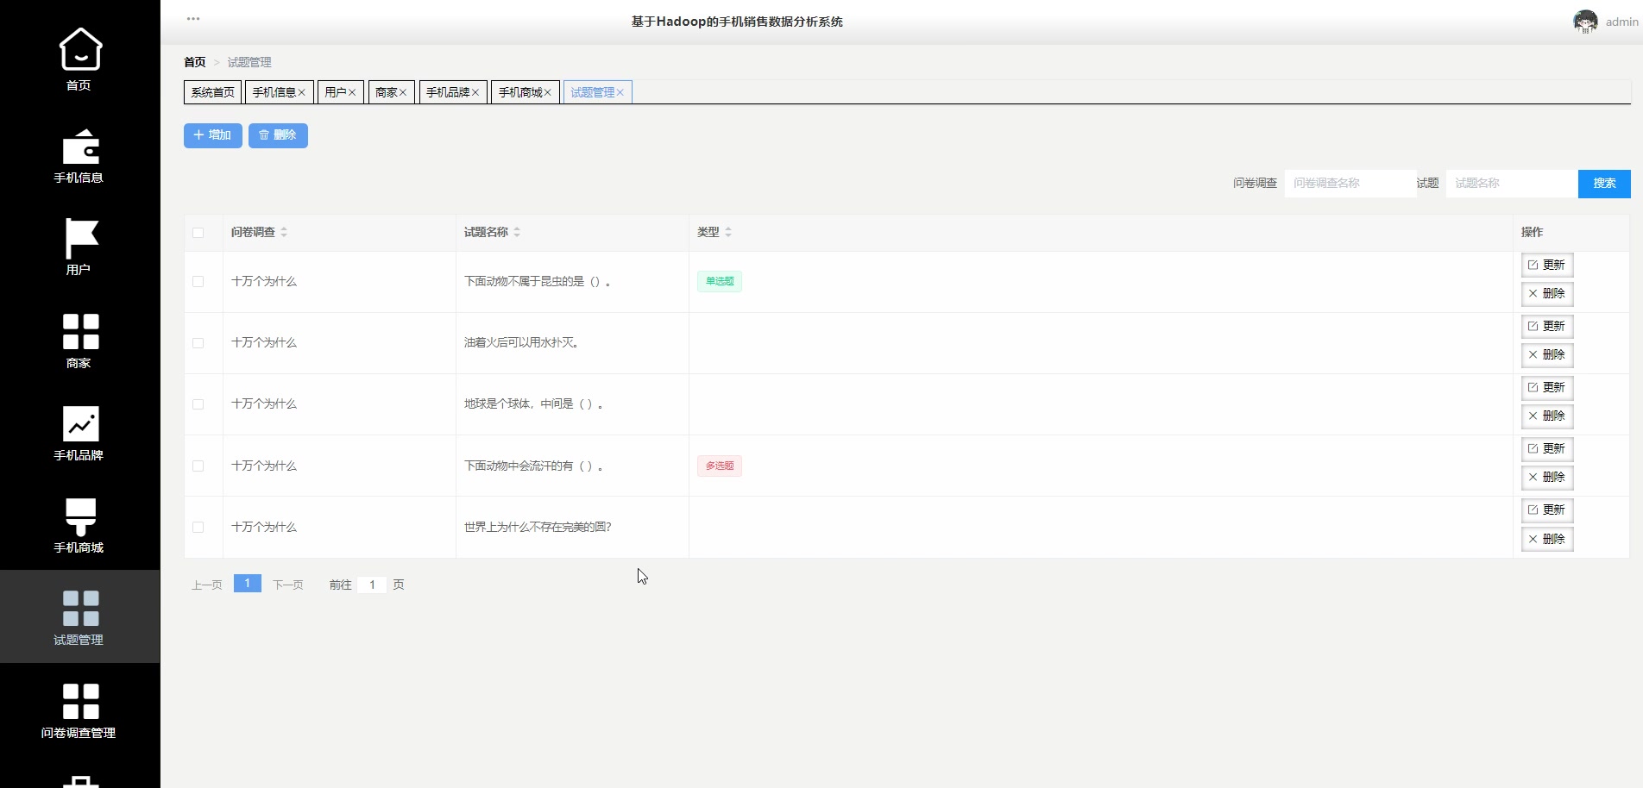Close the 手机商城 tab via its X
This screenshot has height=788, width=1643.
coord(547,92)
